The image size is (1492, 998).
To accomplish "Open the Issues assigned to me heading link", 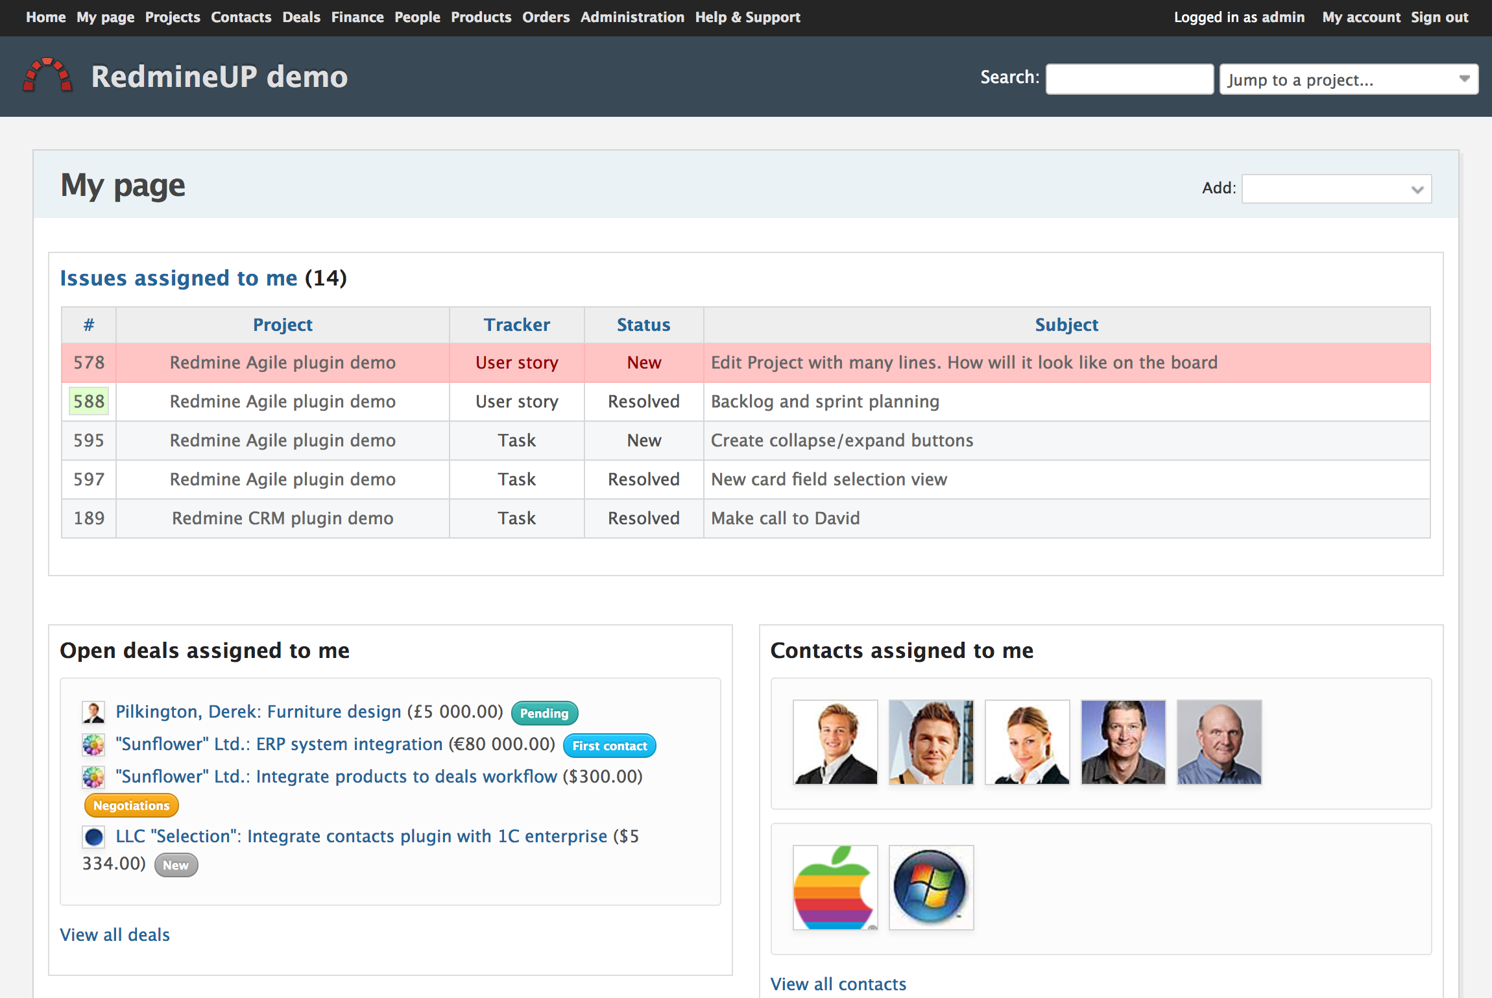I will click(x=178, y=278).
